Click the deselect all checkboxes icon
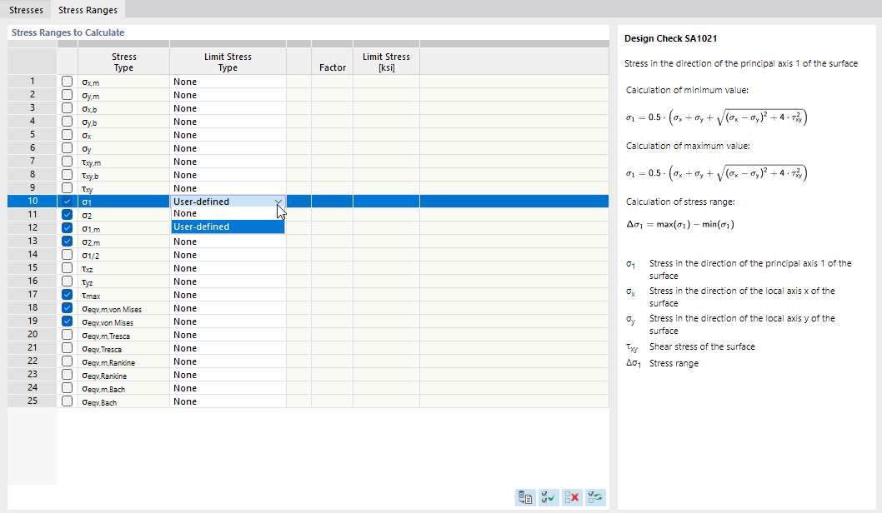This screenshot has width=882, height=513. [x=572, y=497]
